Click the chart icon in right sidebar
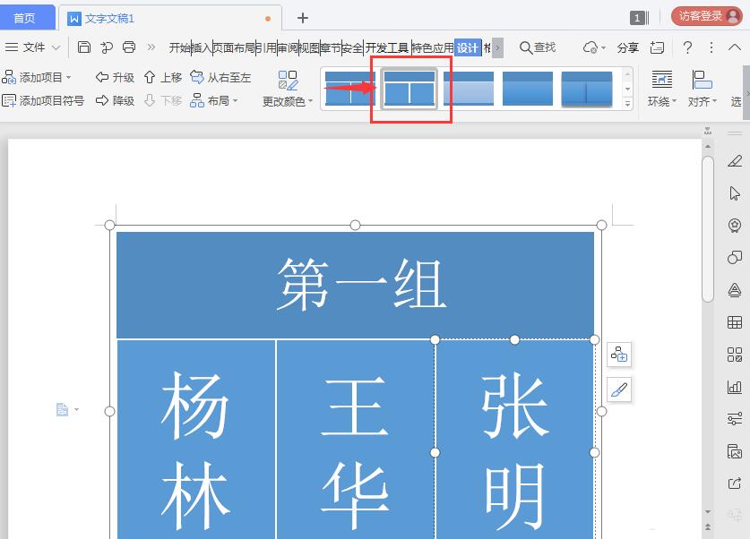Viewport: 750px width, 539px height. [x=737, y=388]
